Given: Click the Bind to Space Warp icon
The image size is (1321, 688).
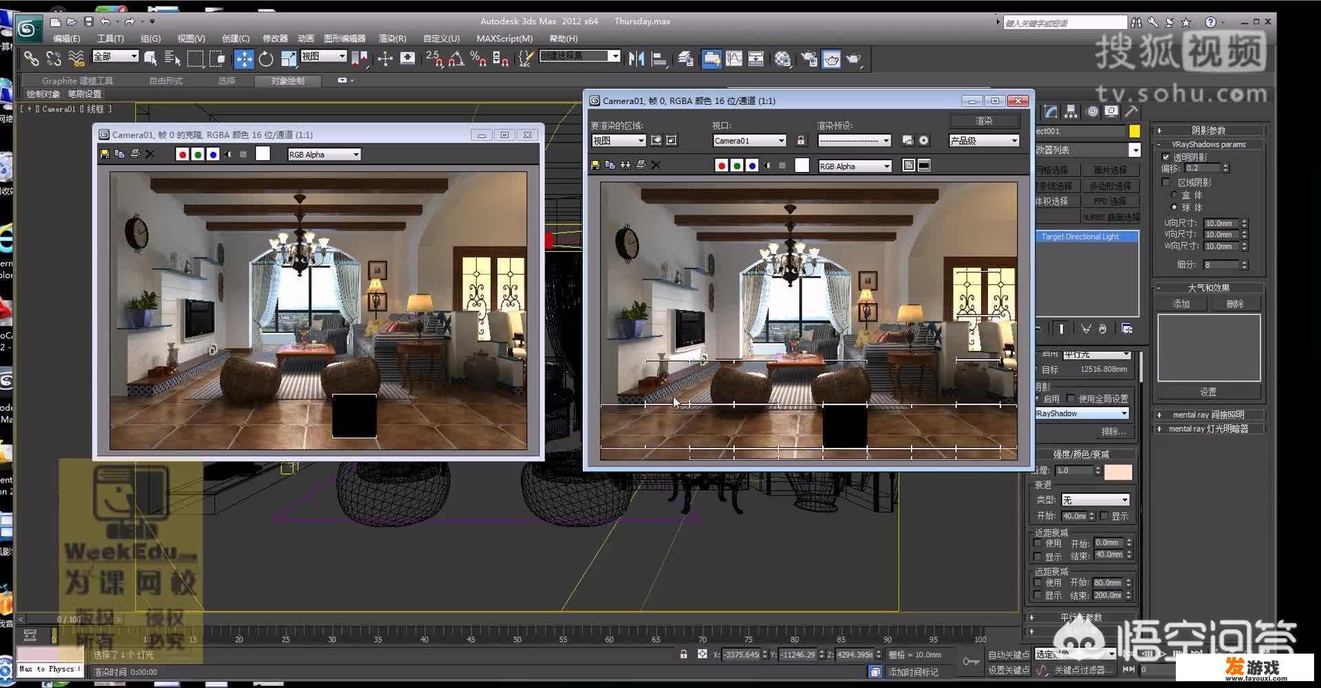Looking at the screenshot, I should (x=76, y=59).
